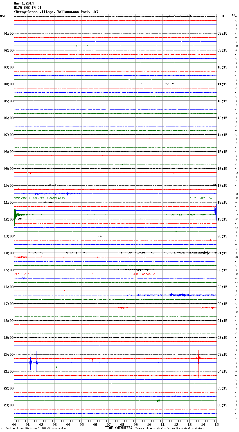
Task: Click the 12:15 UTC time label
Action: (x=222, y=101)
